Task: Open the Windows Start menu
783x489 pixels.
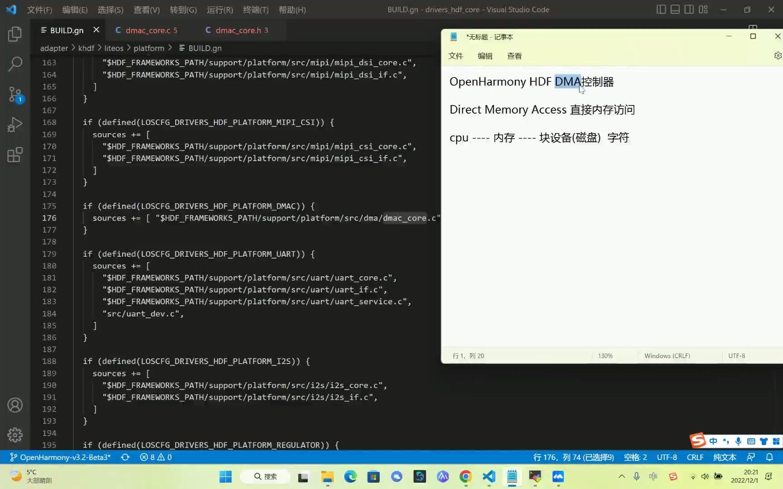Action: click(225, 476)
